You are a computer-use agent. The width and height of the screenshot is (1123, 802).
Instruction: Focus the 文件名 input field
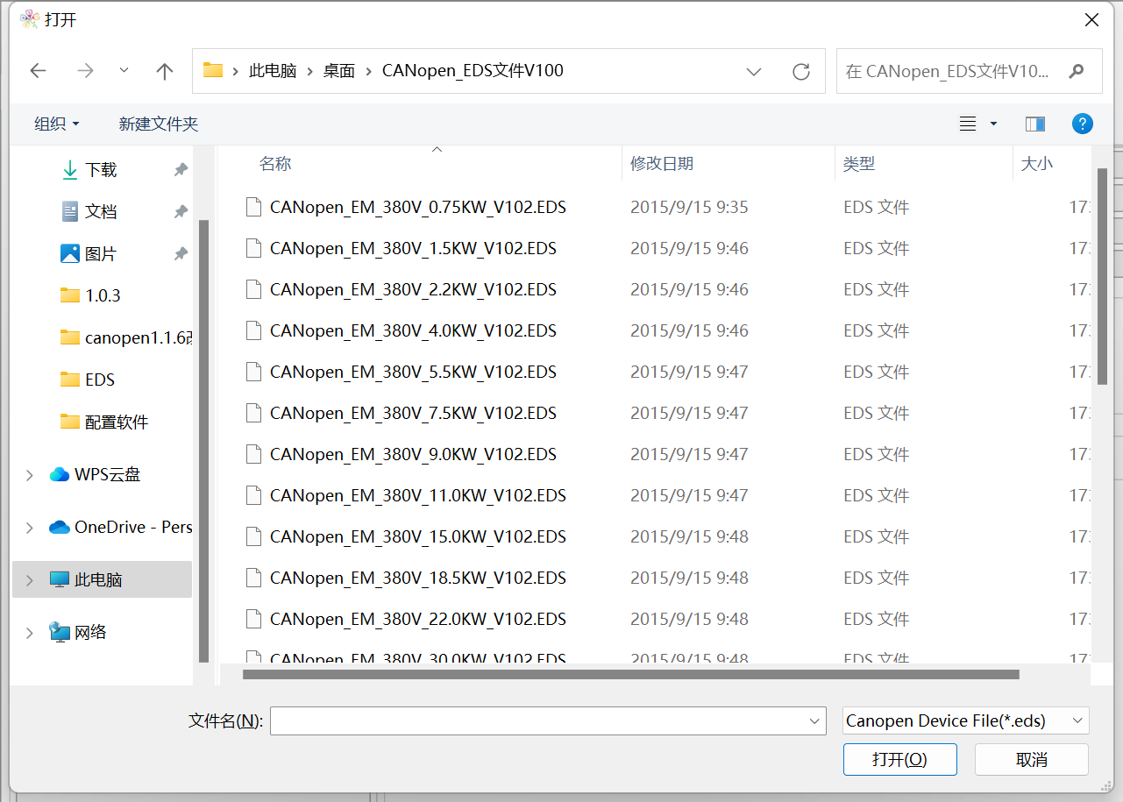click(x=548, y=721)
